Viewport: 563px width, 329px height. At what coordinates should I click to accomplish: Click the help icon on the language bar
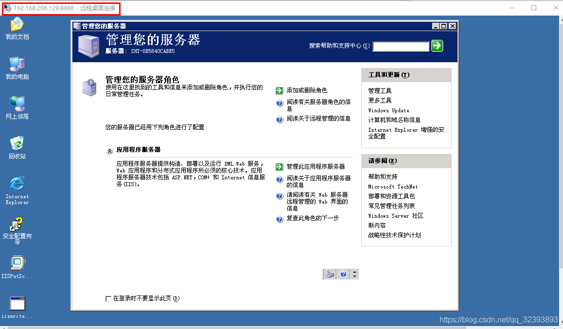[x=344, y=274]
